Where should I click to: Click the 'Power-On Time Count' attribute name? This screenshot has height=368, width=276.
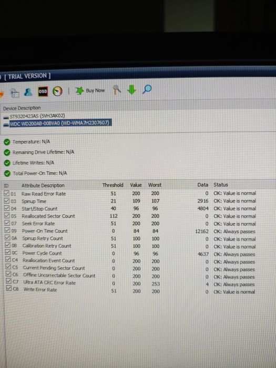[x=45, y=231]
